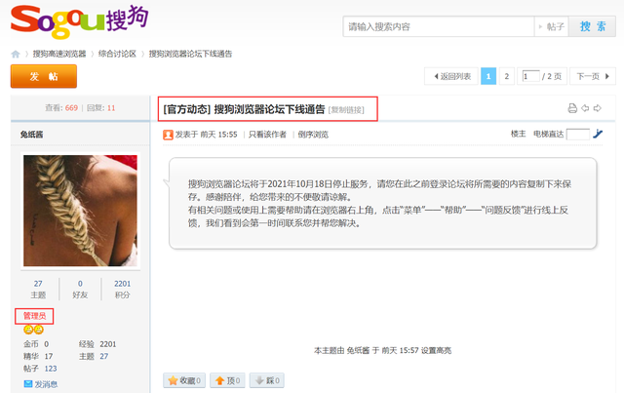Focus the page number input box
This screenshot has width=624, height=393.
[531, 76]
